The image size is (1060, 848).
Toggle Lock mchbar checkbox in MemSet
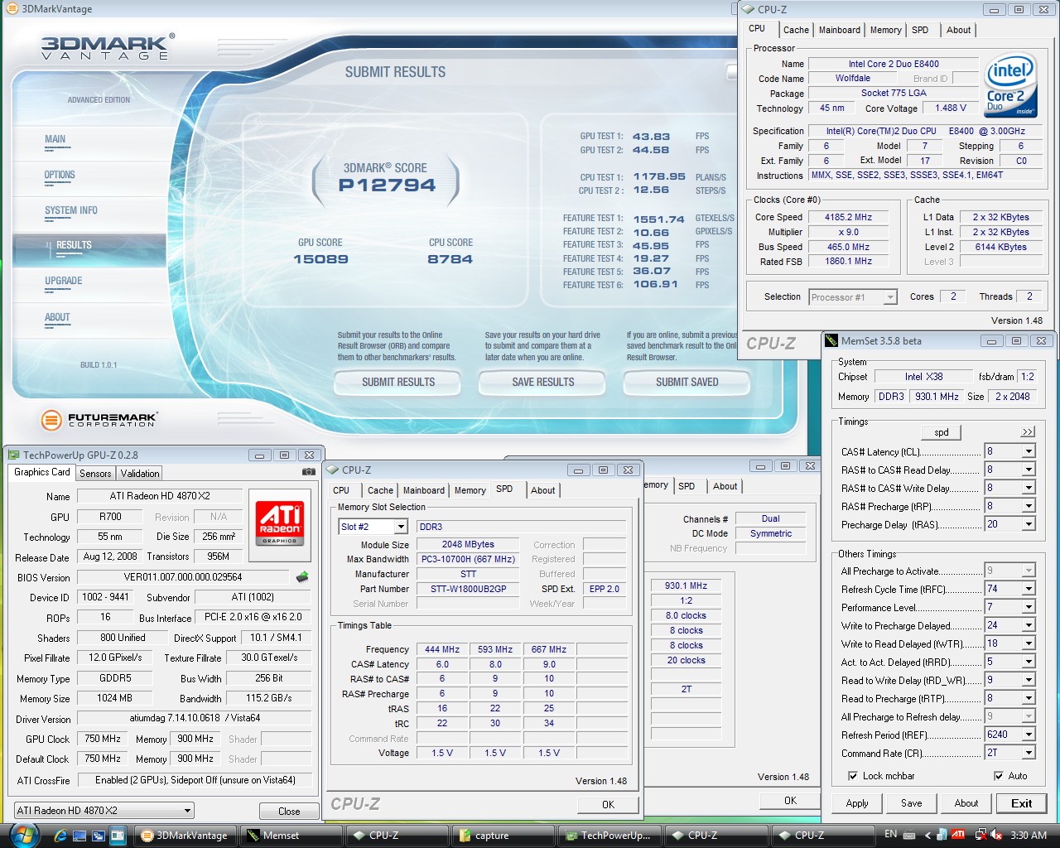pos(853,776)
